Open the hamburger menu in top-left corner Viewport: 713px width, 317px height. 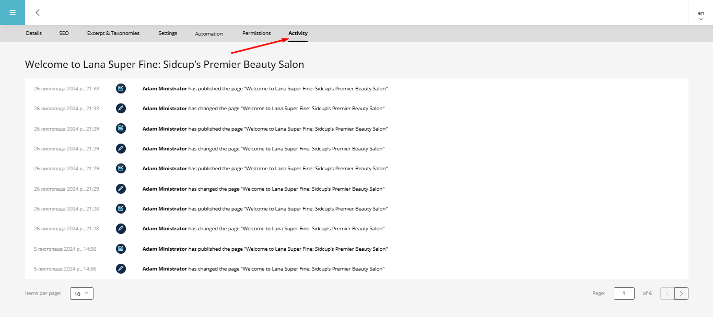pyautogui.click(x=13, y=13)
